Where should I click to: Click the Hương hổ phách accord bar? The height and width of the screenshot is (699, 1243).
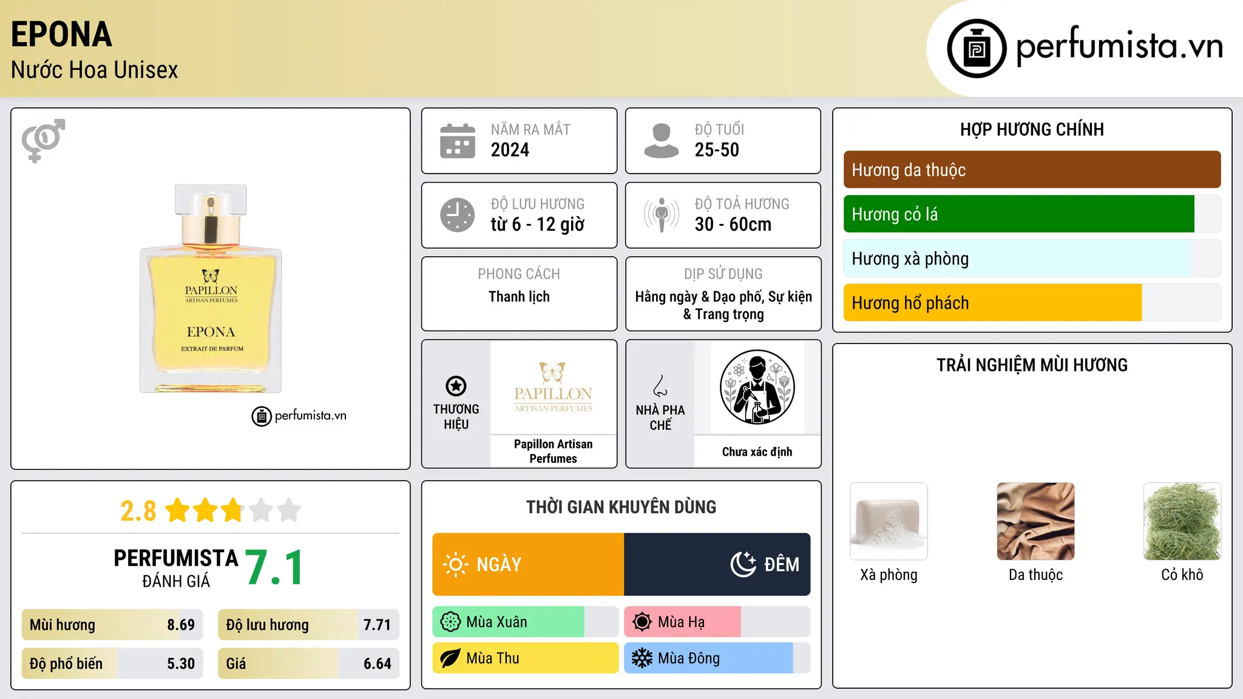click(x=1032, y=303)
